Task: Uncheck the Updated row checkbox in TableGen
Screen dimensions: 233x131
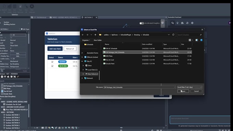Action: click(x=52, y=62)
